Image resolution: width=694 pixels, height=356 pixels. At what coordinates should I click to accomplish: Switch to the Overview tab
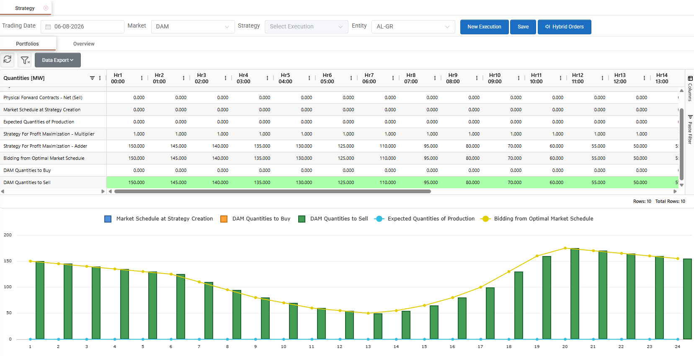click(x=84, y=44)
